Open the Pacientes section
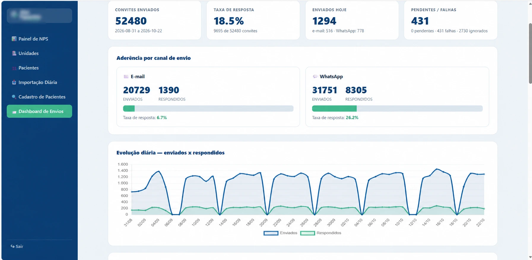Image resolution: width=532 pixels, height=260 pixels. tap(39, 68)
